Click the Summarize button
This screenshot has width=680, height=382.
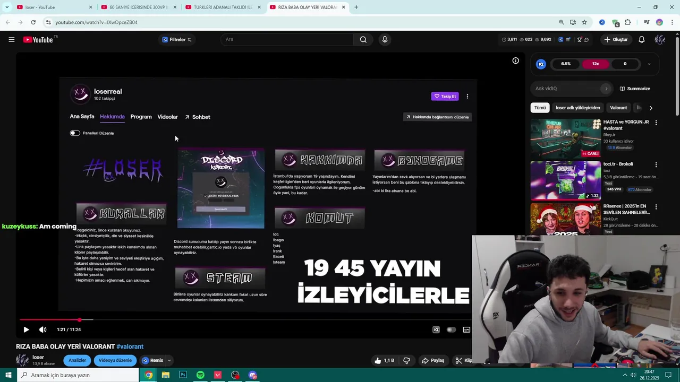pyautogui.click(x=635, y=89)
